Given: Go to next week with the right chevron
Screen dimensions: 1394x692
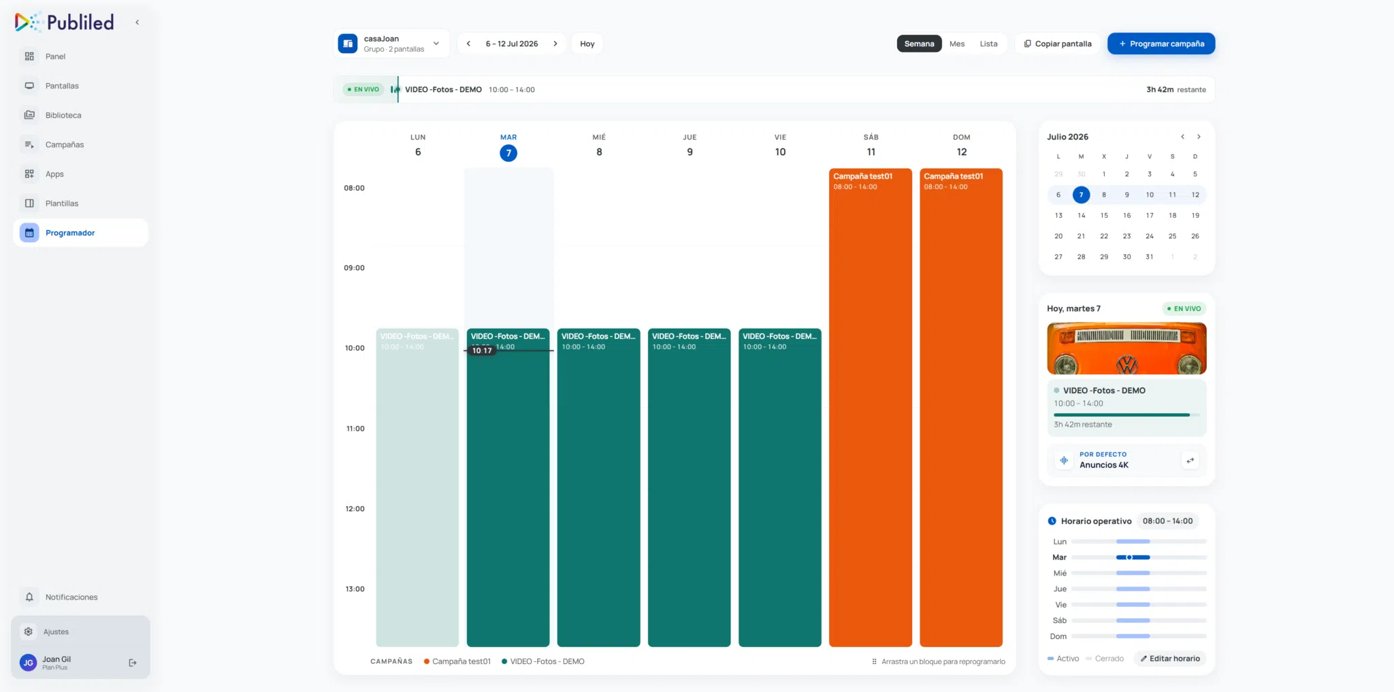Looking at the screenshot, I should click(555, 44).
